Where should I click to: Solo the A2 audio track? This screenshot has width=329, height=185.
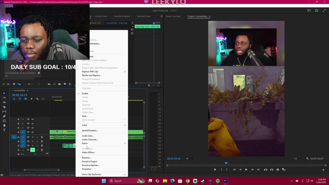(37, 141)
